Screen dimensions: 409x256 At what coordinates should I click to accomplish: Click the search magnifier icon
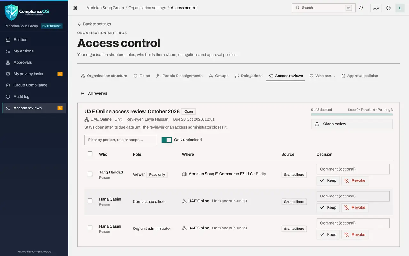point(298,8)
